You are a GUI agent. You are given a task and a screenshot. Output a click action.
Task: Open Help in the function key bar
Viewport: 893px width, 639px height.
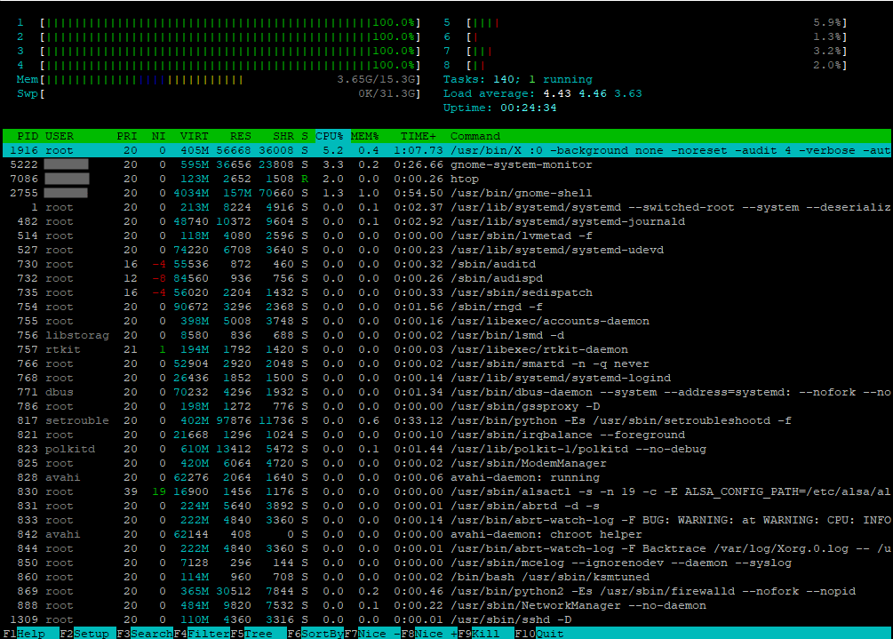[x=31, y=634]
